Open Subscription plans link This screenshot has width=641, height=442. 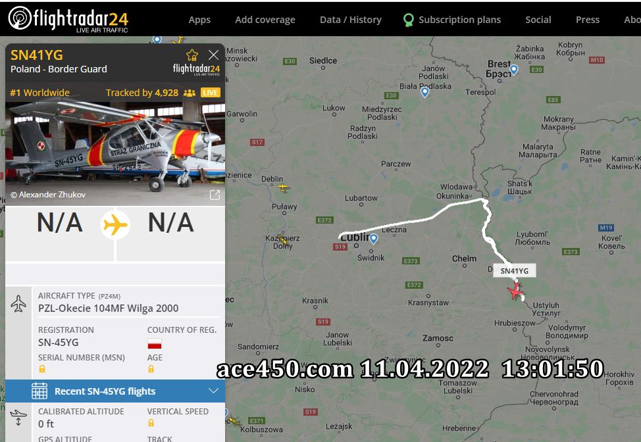(459, 20)
